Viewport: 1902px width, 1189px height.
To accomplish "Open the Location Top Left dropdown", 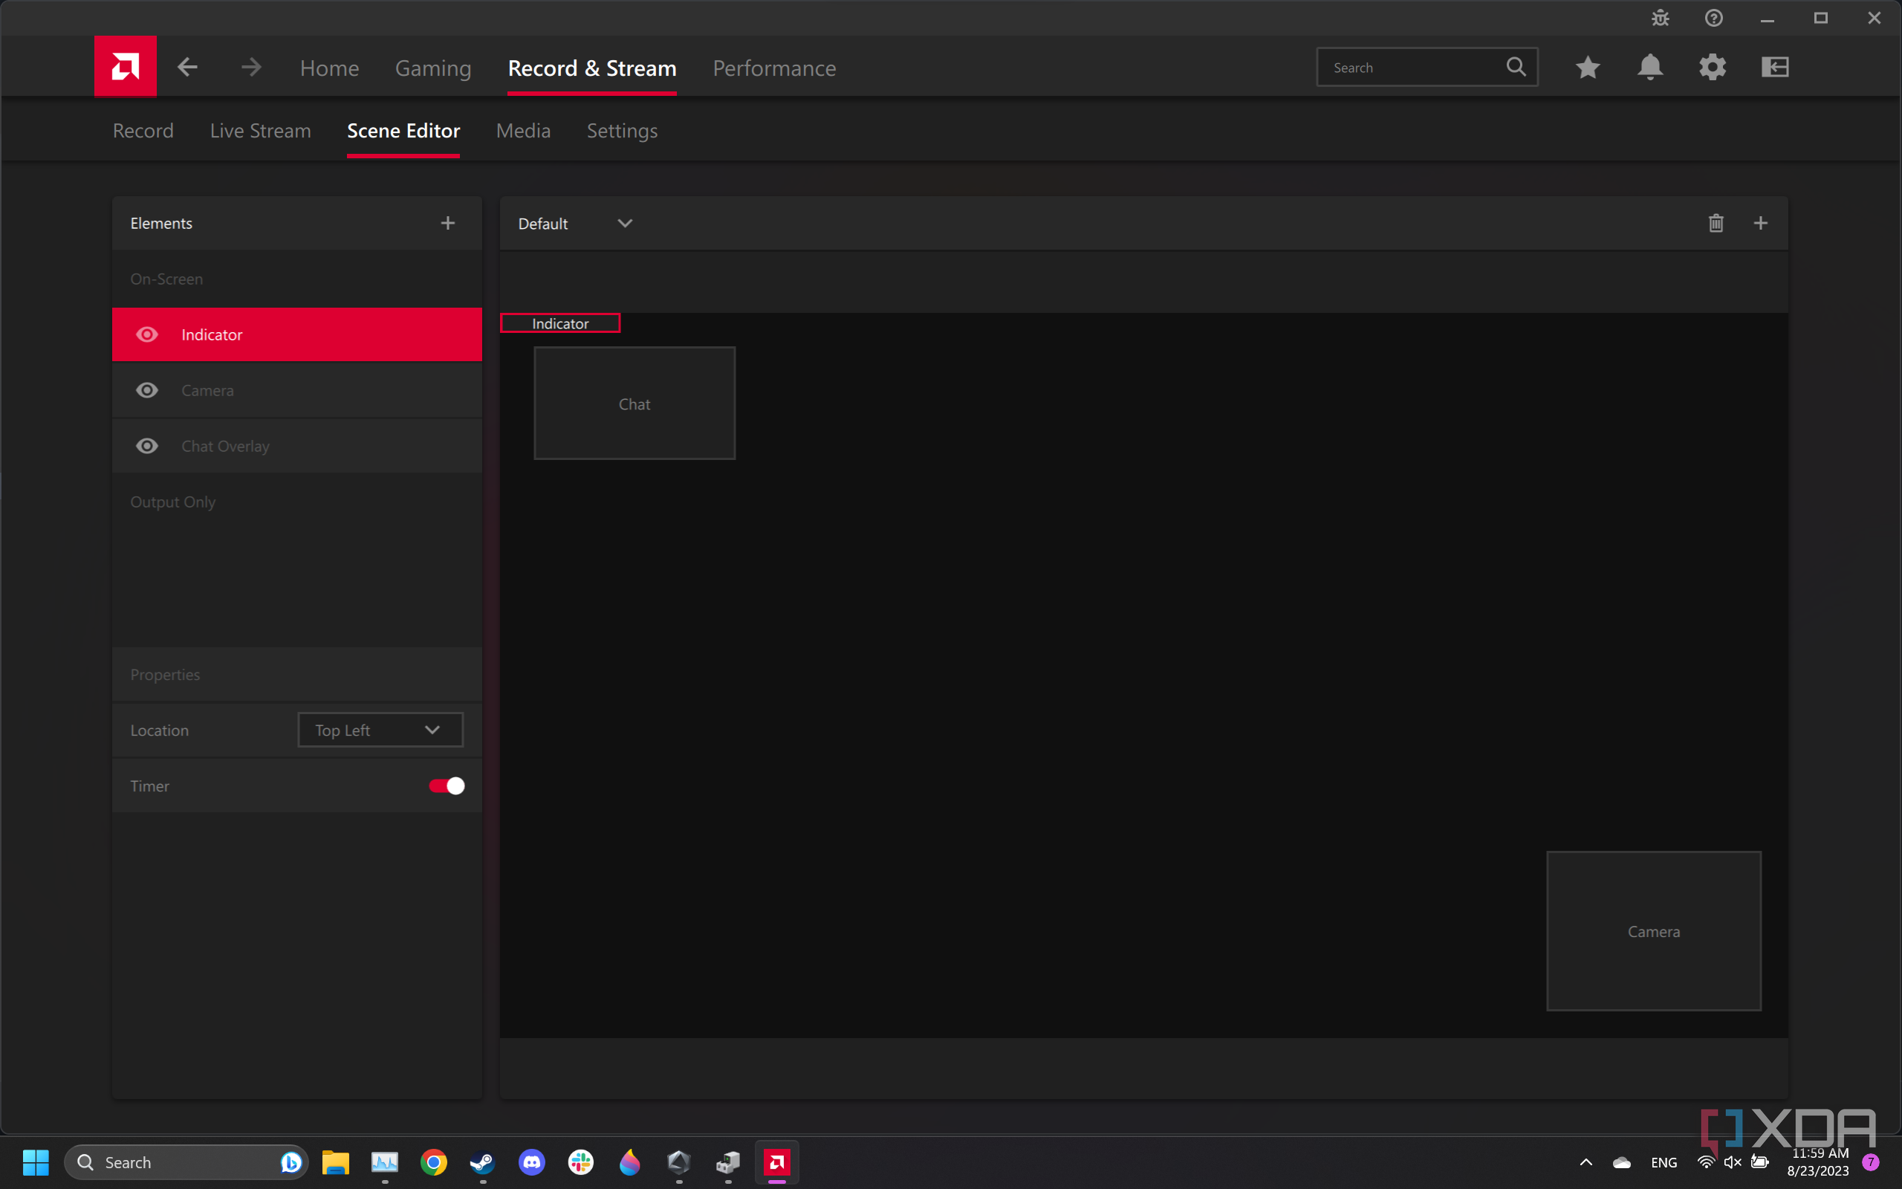I will coord(380,730).
